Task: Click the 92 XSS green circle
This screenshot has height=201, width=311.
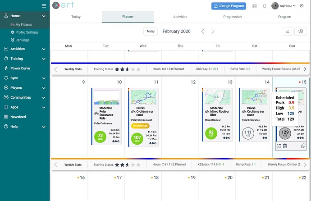Action: pyautogui.click(x=211, y=133)
